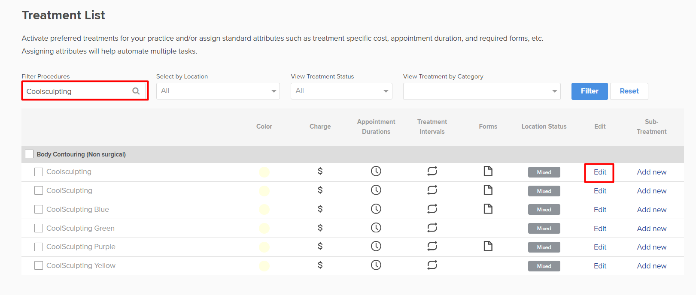Click the yellow color swatch for CoolSculpting Yellow
The image size is (696, 295).
(x=264, y=266)
